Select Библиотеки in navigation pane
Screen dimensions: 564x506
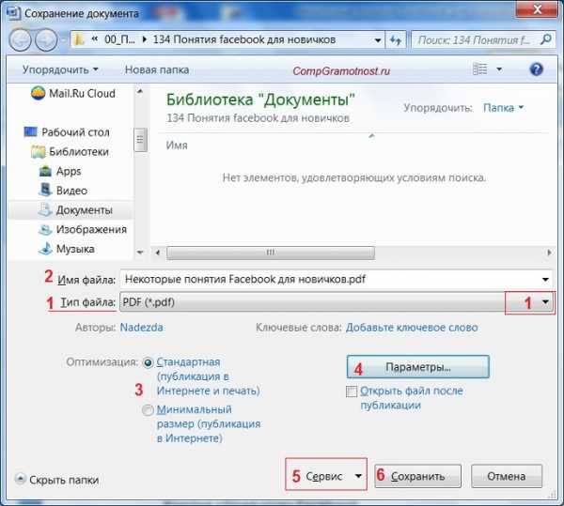tap(70, 151)
